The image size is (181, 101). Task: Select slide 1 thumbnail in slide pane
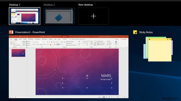point(18,53)
